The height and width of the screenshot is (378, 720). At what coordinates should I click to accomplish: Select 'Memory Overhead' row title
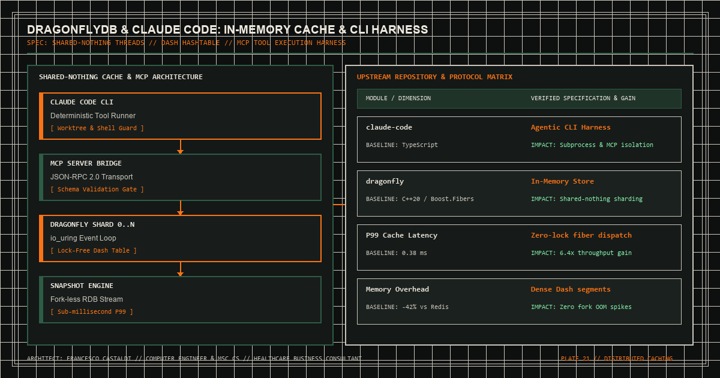tap(397, 289)
